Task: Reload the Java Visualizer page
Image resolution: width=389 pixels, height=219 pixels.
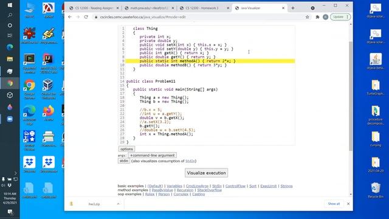Action: [86, 17]
